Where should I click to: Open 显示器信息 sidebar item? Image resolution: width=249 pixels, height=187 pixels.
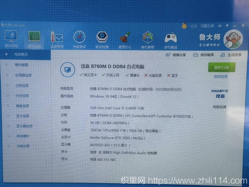(x=25, y=126)
